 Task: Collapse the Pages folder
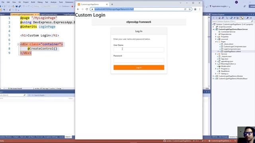[x=216, y=42]
